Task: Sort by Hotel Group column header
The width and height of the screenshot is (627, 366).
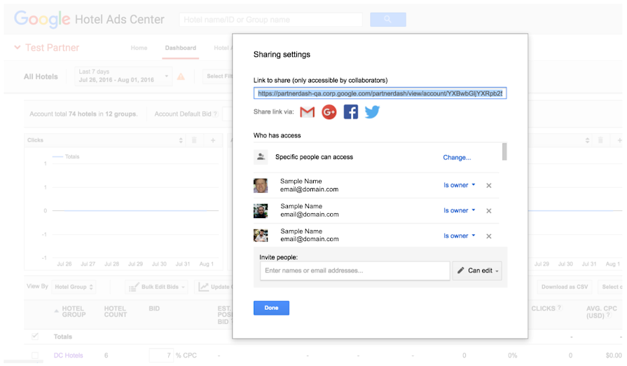Action: click(x=74, y=311)
